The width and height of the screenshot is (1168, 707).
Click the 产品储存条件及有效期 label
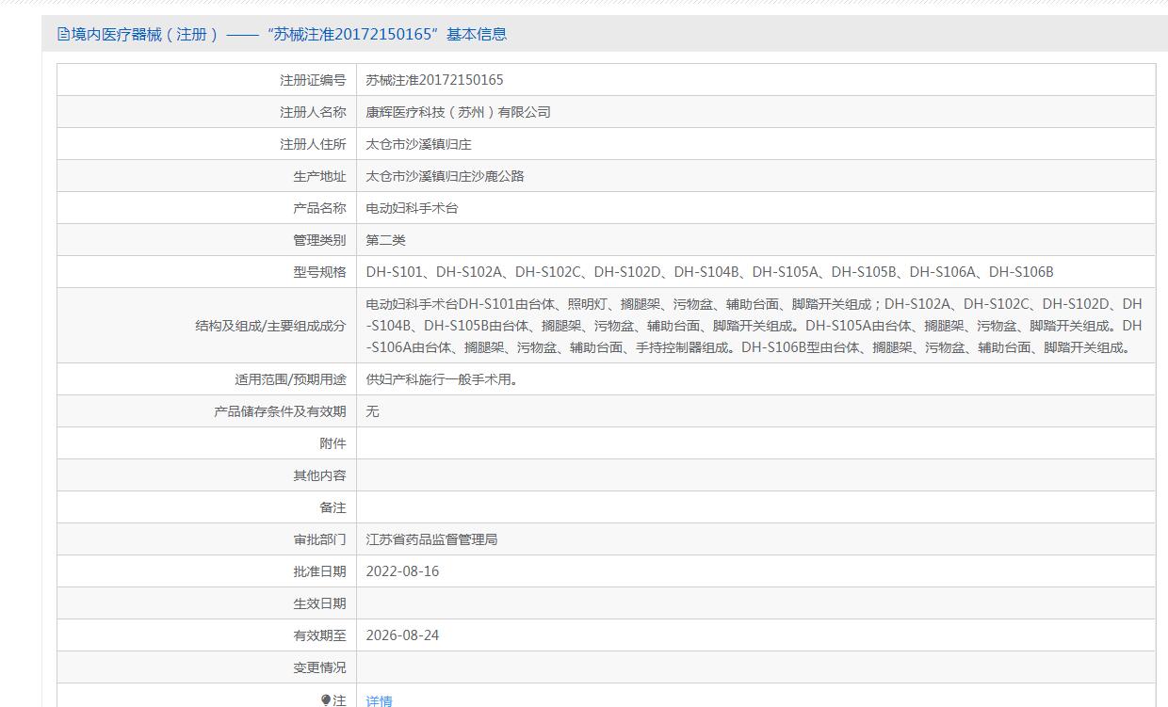point(280,411)
